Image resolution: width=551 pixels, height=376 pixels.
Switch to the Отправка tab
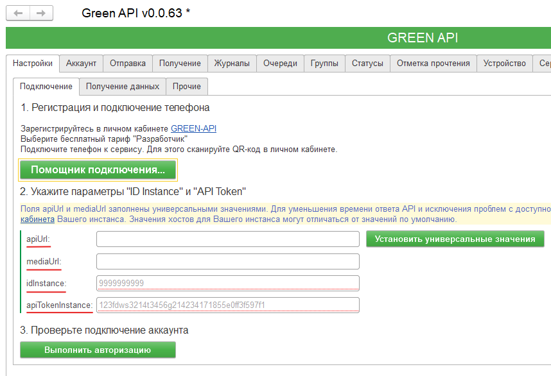point(127,64)
